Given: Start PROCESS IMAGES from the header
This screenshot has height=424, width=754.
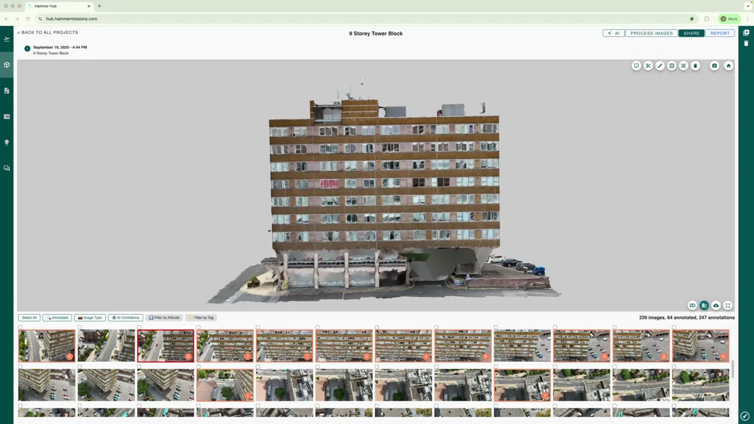Looking at the screenshot, I should point(651,33).
